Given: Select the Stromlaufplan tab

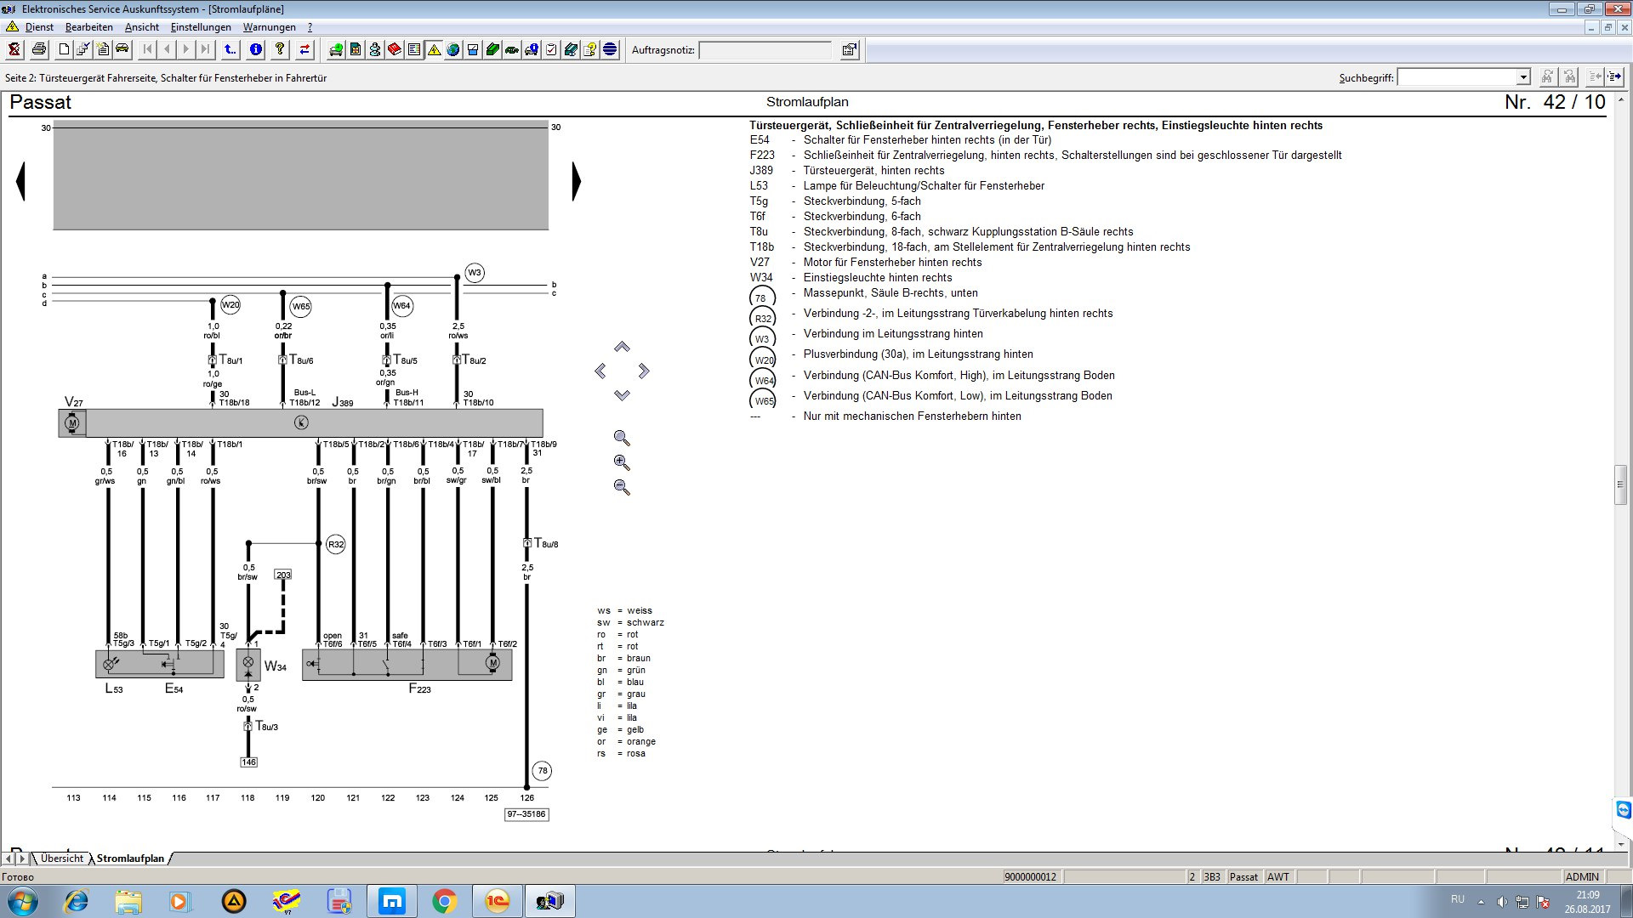Looking at the screenshot, I should tap(130, 858).
